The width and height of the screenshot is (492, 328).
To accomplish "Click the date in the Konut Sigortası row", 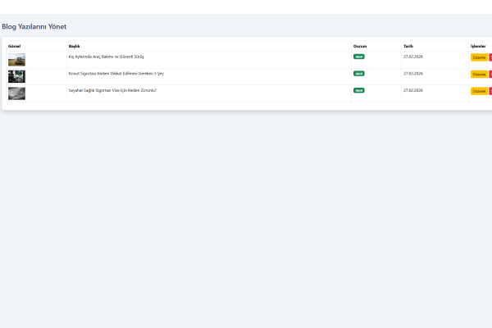I will click(412, 73).
